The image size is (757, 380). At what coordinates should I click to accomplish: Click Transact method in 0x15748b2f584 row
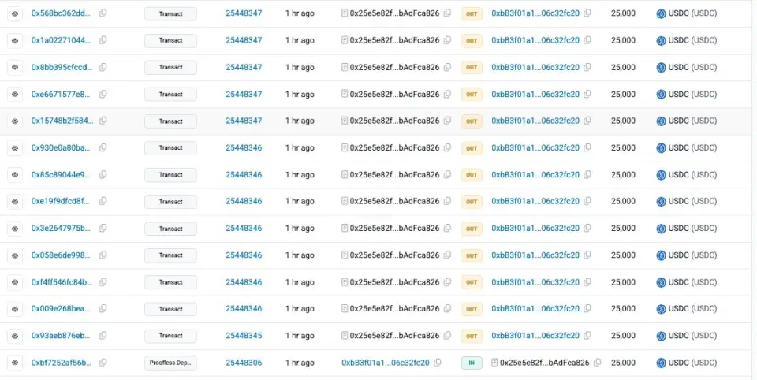(170, 121)
